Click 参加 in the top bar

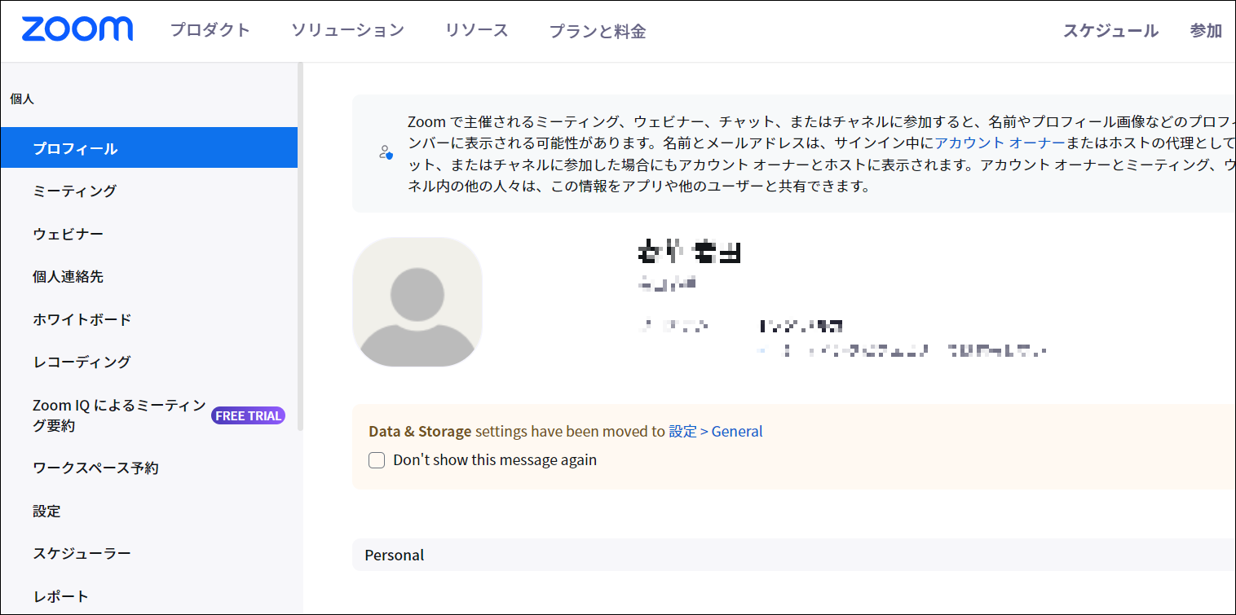tap(1206, 31)
